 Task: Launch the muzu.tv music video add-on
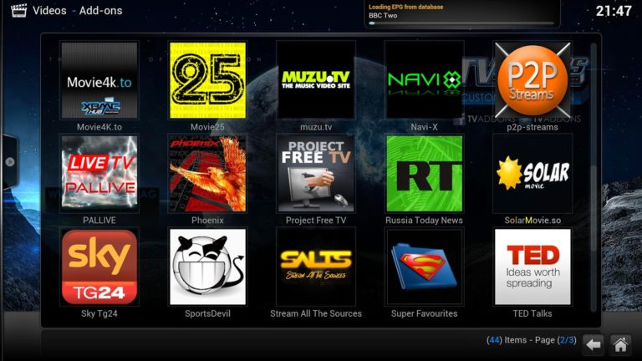click(x=316, y=80)
